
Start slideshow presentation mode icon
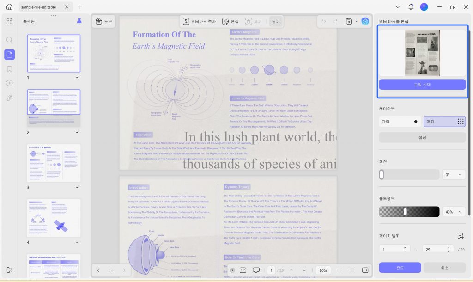point(256,270)
